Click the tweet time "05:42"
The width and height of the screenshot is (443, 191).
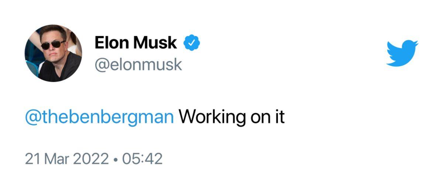[142, 159]
